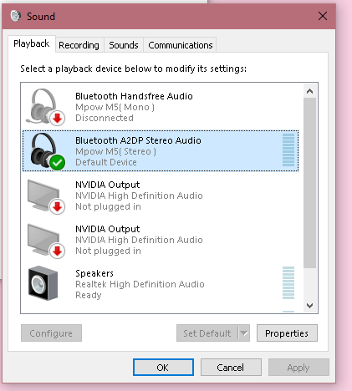
Task: Click the Realtek Speakers icon
Action: (x=43, y=283)
